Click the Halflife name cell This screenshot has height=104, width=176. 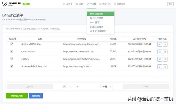pyautogui.click(x=25, y=59)
